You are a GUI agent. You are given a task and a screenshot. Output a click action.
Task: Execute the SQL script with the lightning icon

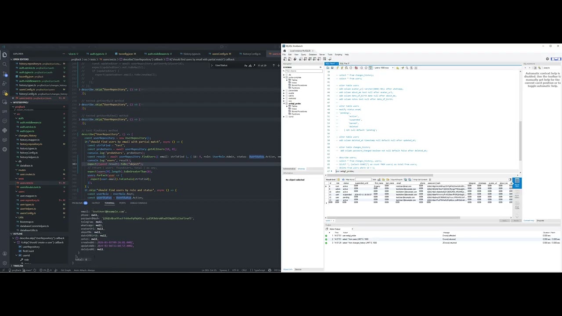338,68
